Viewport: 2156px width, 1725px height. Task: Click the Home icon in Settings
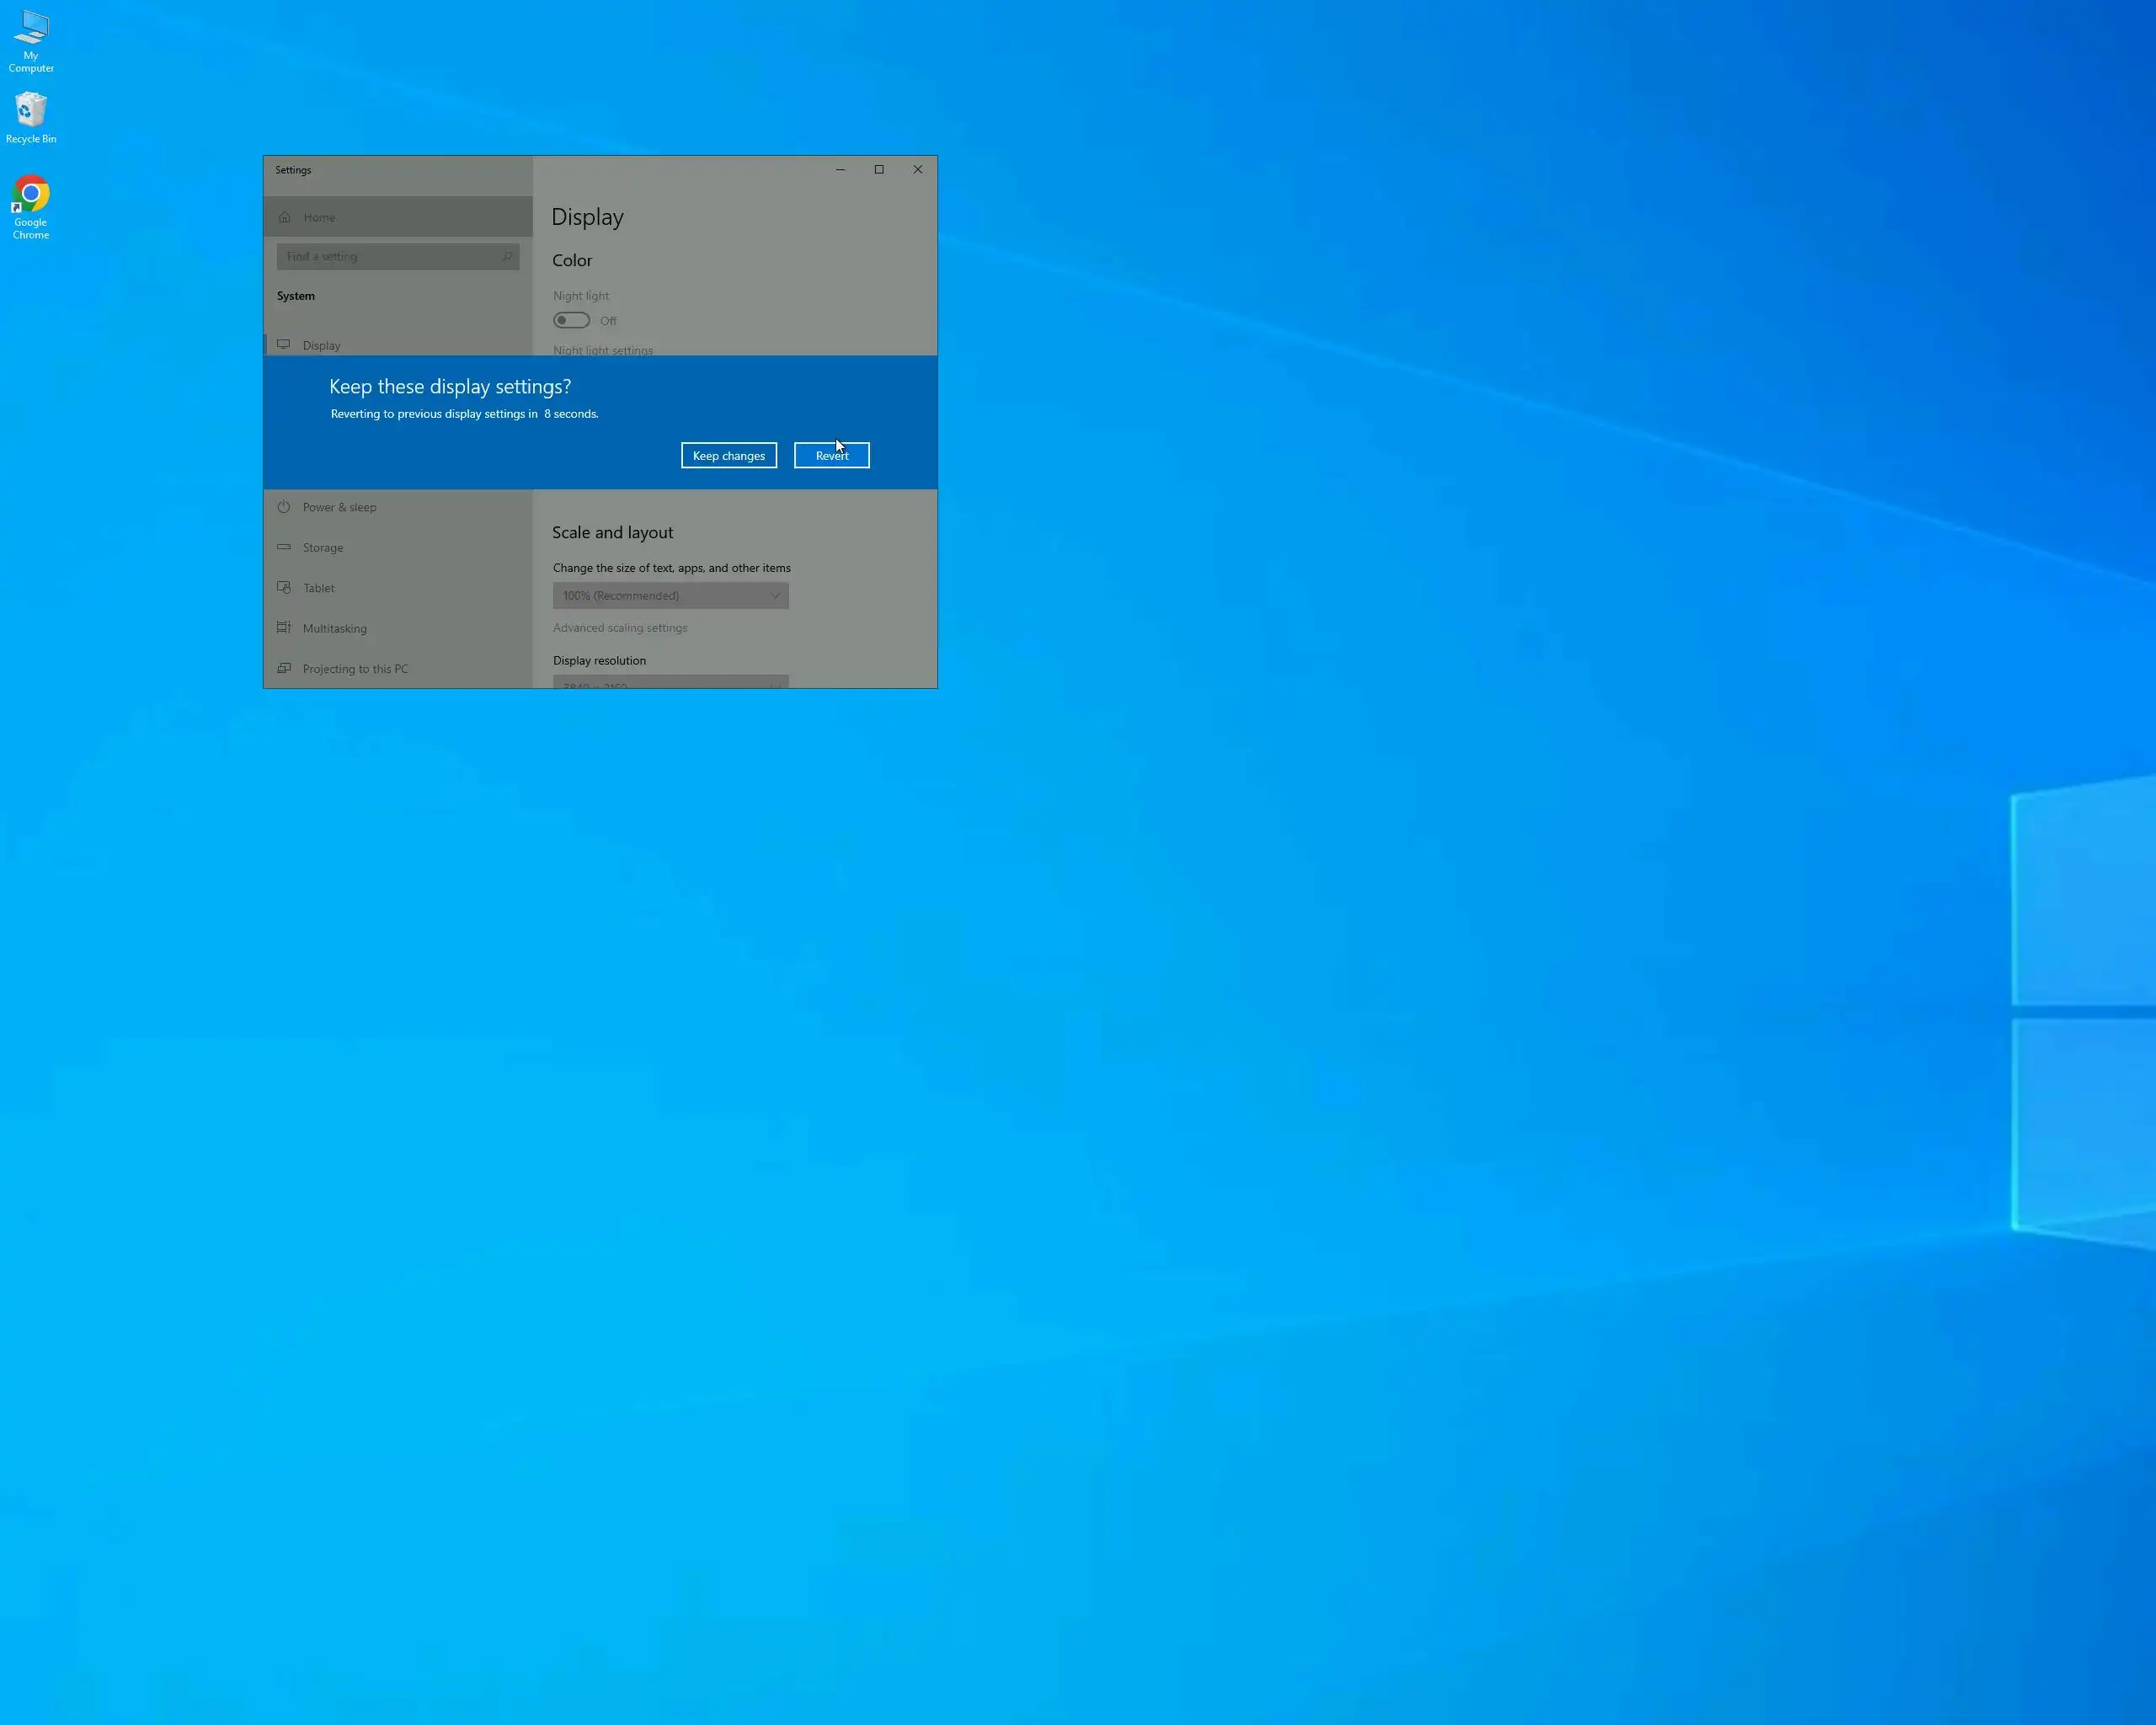pyautogui.click(x=285, y=217)
